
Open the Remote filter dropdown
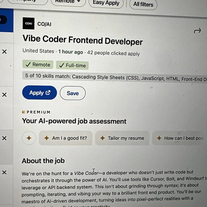point(68,2)
